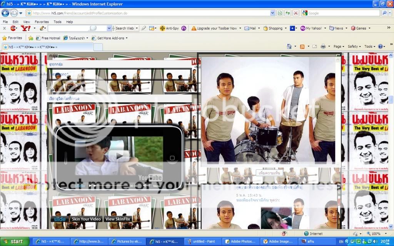The height and width of the screenshot is (246, 394).
Task: Open the Windows Start menu
Action: tap(15, 241)
